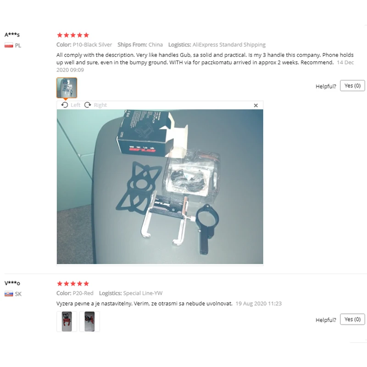Click the Poland flag icon
This screenshot has width=367, height=367.
(x=9, y=45)
